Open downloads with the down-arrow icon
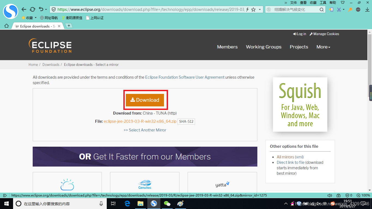Screen dimensions: 372x209 367,10
